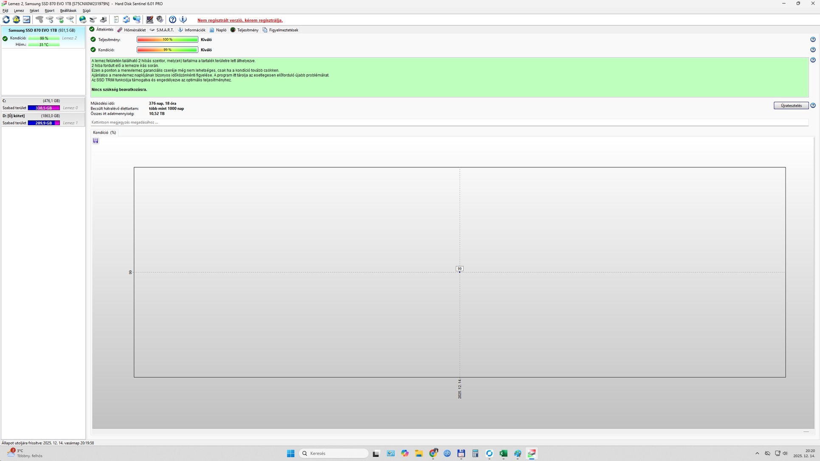Open the Riport menu
This screenshot has width=820, height=461.
tap(49, 11)
